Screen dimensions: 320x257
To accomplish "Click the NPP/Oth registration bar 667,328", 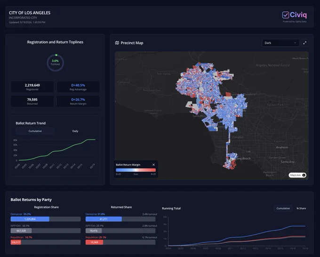I will 21,231.
